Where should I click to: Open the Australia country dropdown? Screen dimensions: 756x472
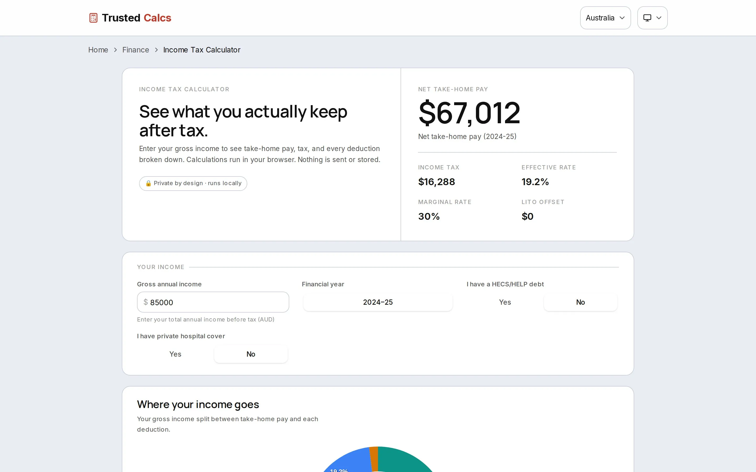pos(605,18)
